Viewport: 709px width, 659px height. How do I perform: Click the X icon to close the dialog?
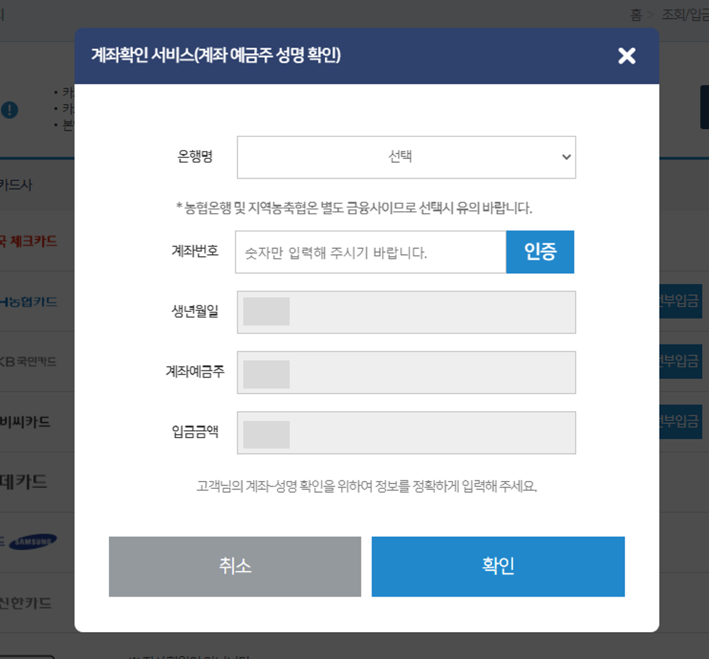coord(626,56)
